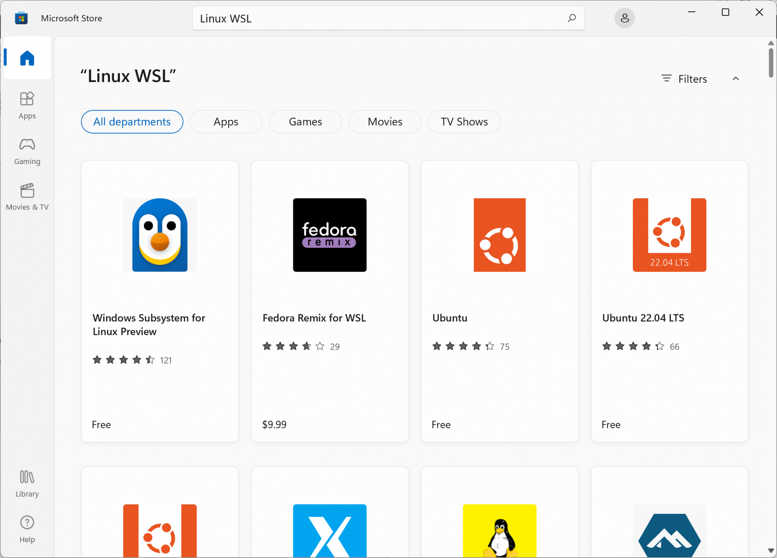Viewport: 777px width, 558px height.
Task: Open the yellow Tux penguin app icon
Action: tap(499, 530)
